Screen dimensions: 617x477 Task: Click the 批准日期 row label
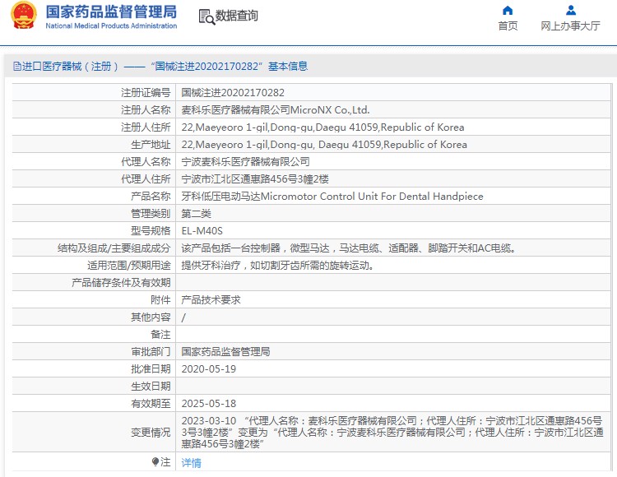[x=151, y=369]
